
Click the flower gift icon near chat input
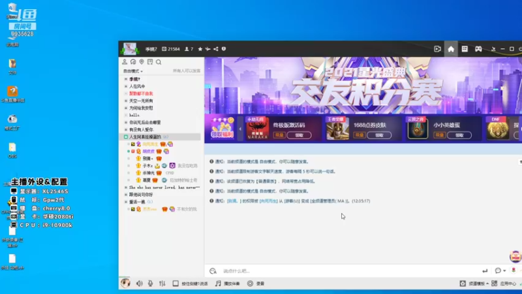pyautogui.click(x=514, y=270)
